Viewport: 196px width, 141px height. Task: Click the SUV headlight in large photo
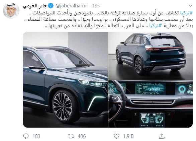[92, 83]
